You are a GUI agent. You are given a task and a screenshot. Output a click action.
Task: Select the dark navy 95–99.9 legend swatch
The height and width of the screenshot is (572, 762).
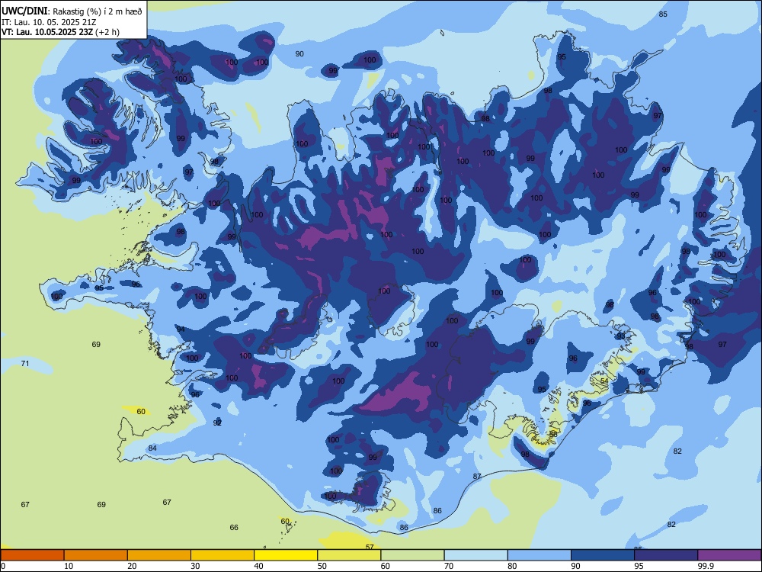point(666,555)
